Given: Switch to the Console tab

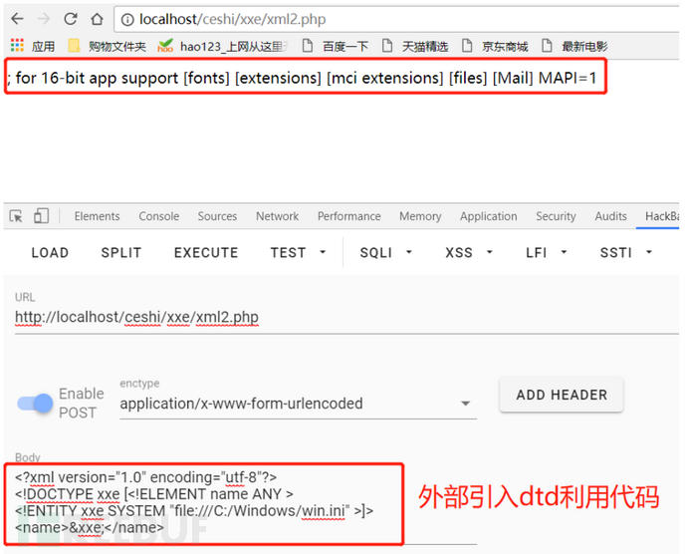Looking at the screenshot, I should 159,216.
